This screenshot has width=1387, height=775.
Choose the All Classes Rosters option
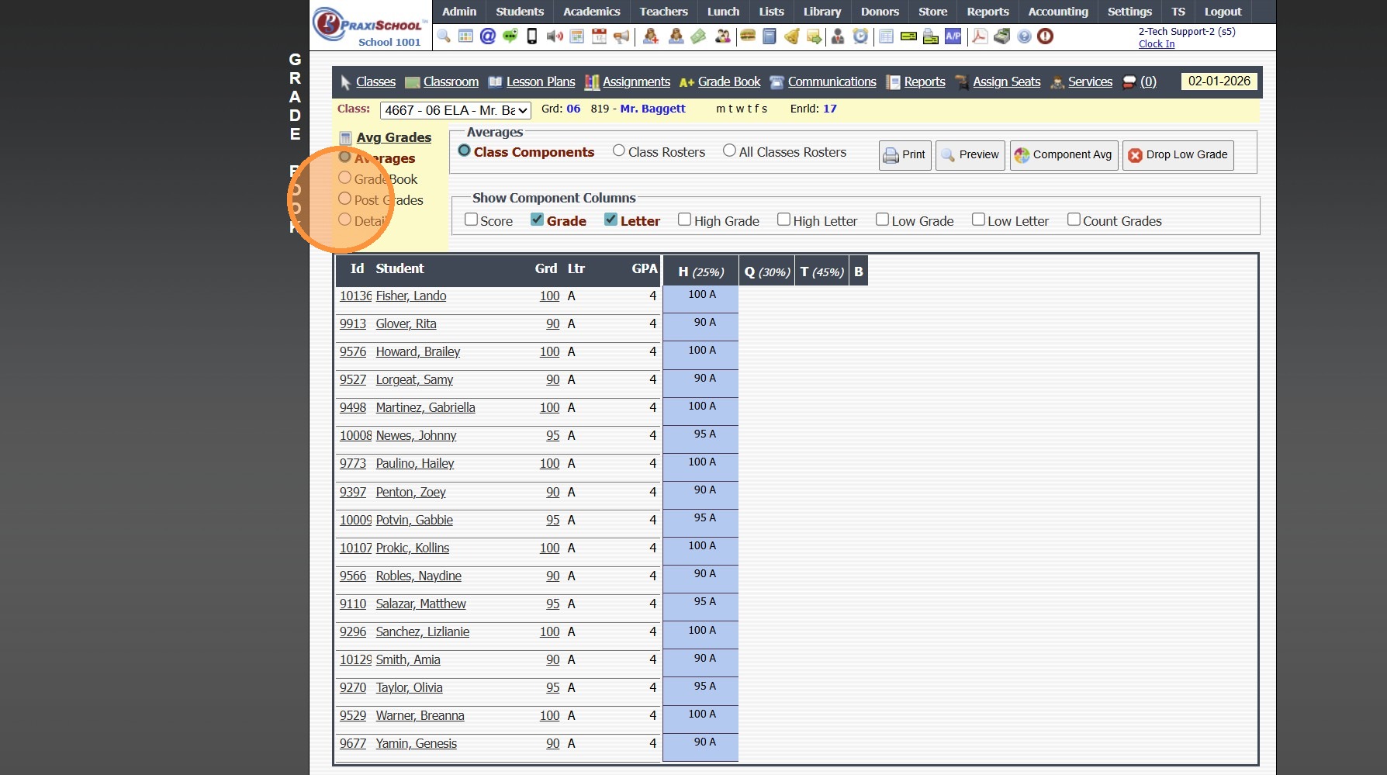pos(729,151)
